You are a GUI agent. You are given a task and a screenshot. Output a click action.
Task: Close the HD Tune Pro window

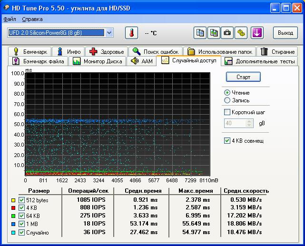(297, 8)
